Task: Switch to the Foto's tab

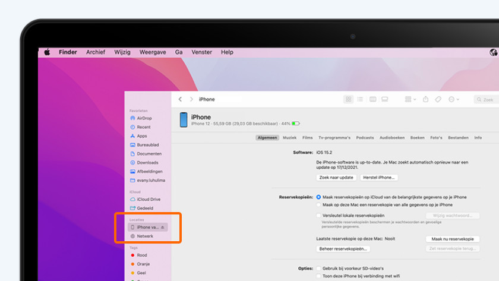Action: coord(436,138)
